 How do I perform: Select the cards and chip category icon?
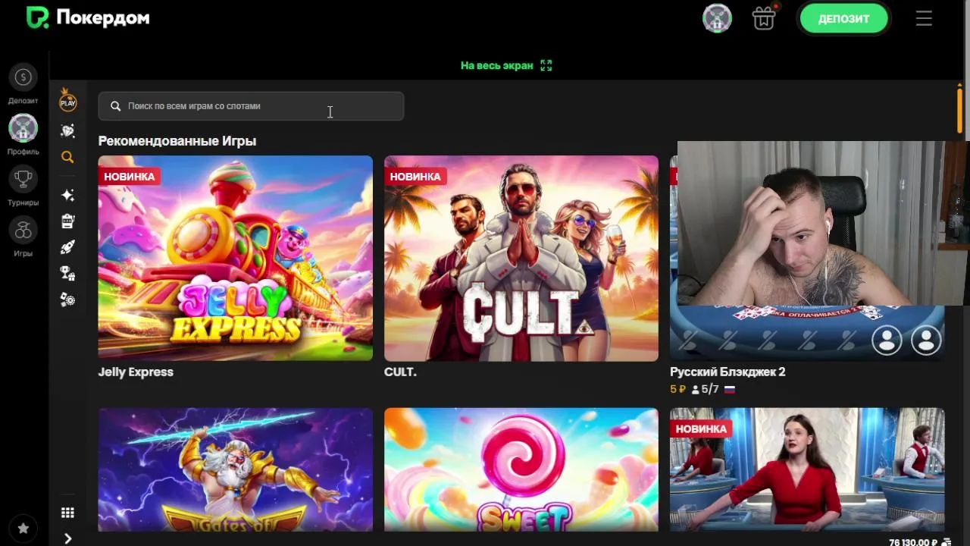67,300
